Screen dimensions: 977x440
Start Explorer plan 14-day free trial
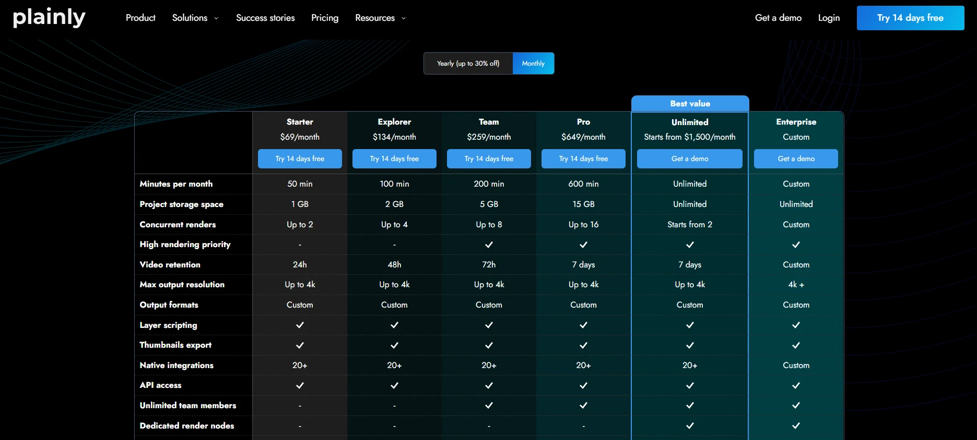394,158
